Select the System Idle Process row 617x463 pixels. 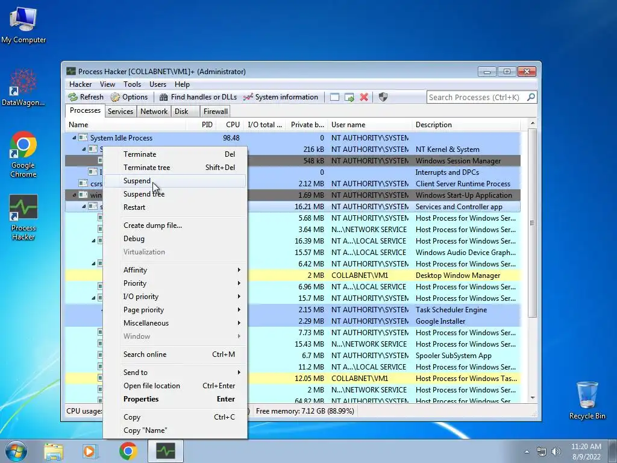(293, 138)
